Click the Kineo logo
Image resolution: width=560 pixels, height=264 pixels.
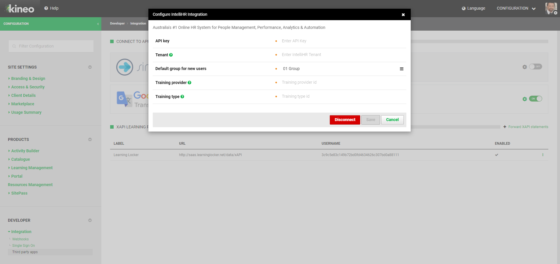(x=20, y=9)
